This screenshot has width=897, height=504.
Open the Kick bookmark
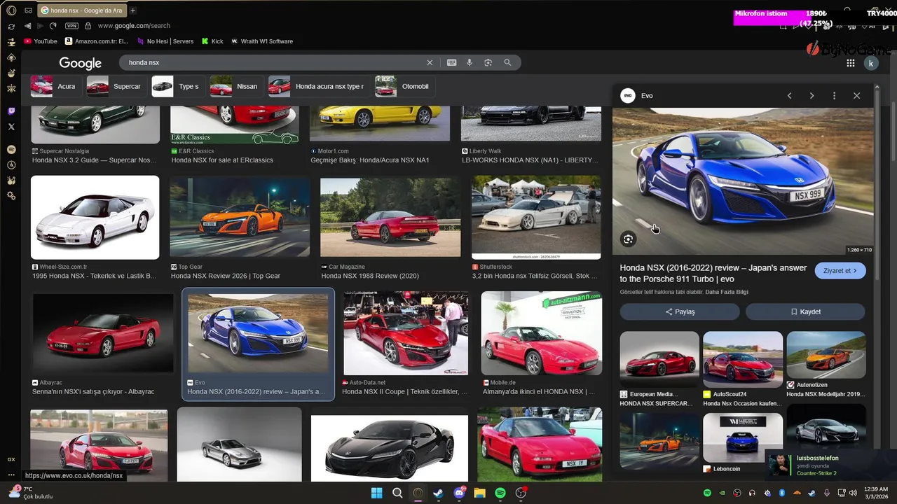pyautogui.click(x=212, y=41)
